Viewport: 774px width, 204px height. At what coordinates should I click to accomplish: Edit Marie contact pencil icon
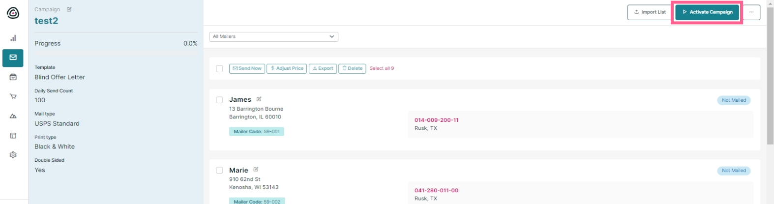(256, 170)
